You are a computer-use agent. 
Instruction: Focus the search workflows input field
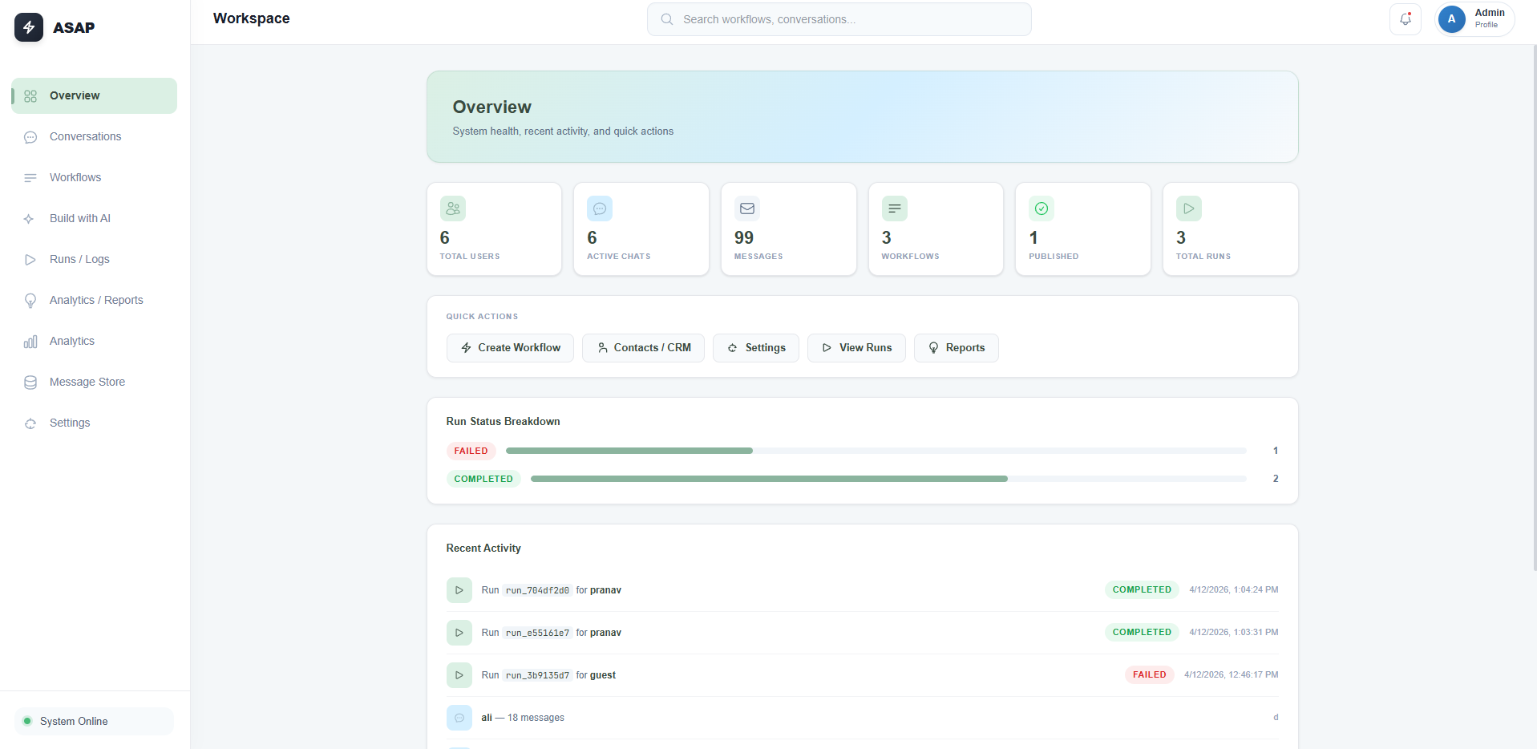839,19
